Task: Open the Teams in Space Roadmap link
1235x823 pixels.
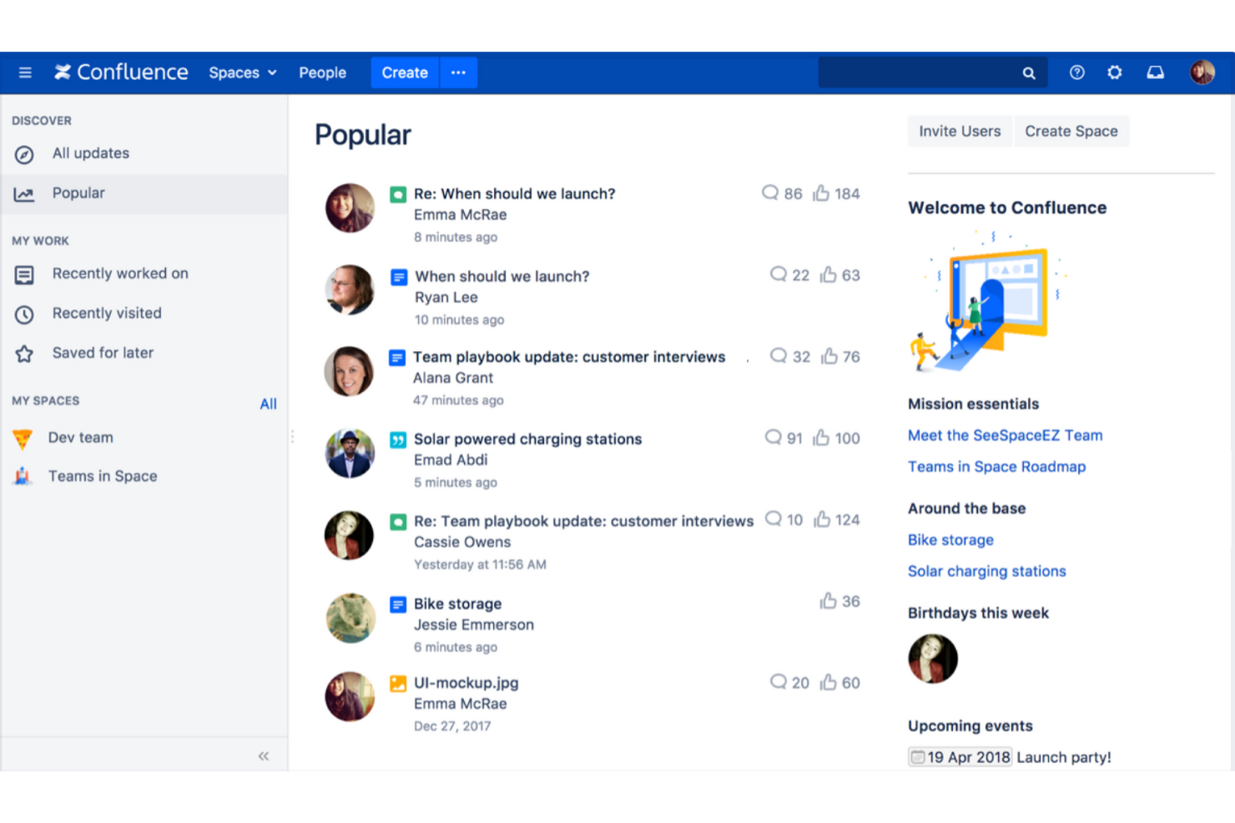Action: click(996, 467)
